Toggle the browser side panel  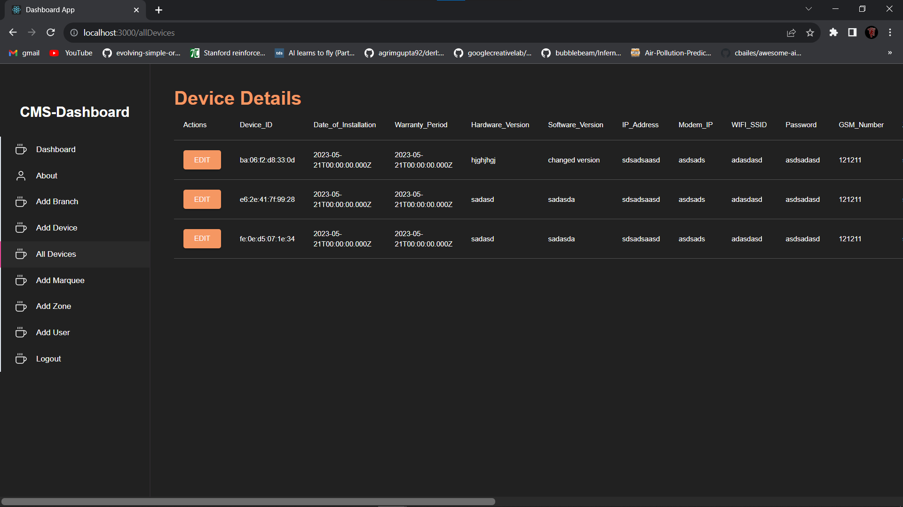pyautogui.click(x=852, y=32)
